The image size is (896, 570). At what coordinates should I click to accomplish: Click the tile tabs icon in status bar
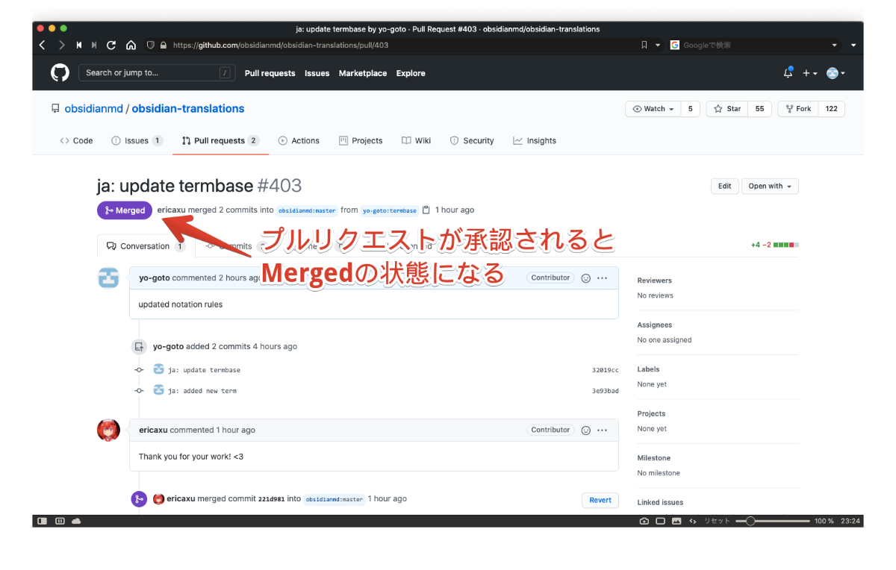point(661,521)
